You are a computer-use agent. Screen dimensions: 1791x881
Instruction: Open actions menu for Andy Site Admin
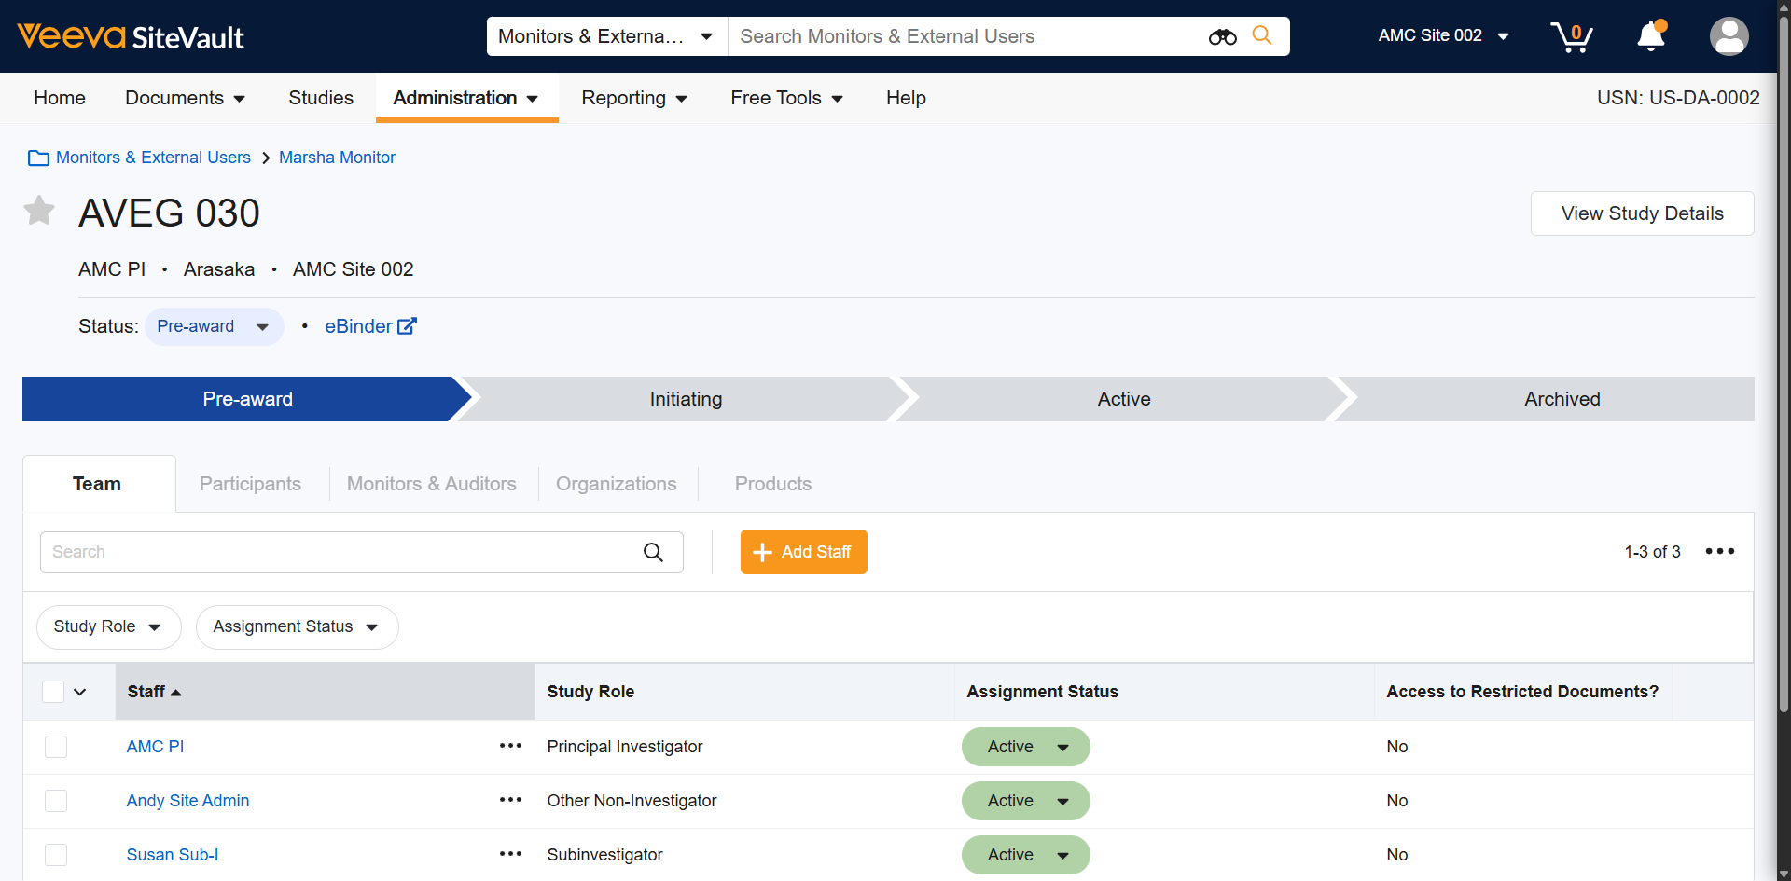tap(510, 800)
